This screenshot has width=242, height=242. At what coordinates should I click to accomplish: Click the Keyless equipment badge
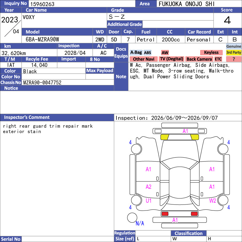pos(211,52)
